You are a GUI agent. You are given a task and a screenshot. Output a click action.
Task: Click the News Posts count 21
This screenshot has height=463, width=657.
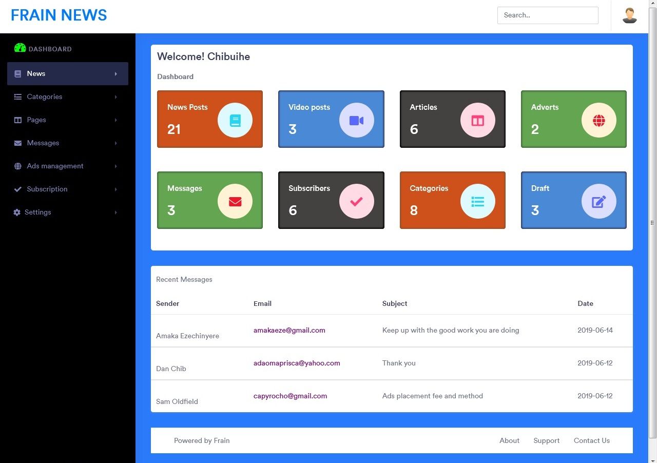[x=174, y=129]
